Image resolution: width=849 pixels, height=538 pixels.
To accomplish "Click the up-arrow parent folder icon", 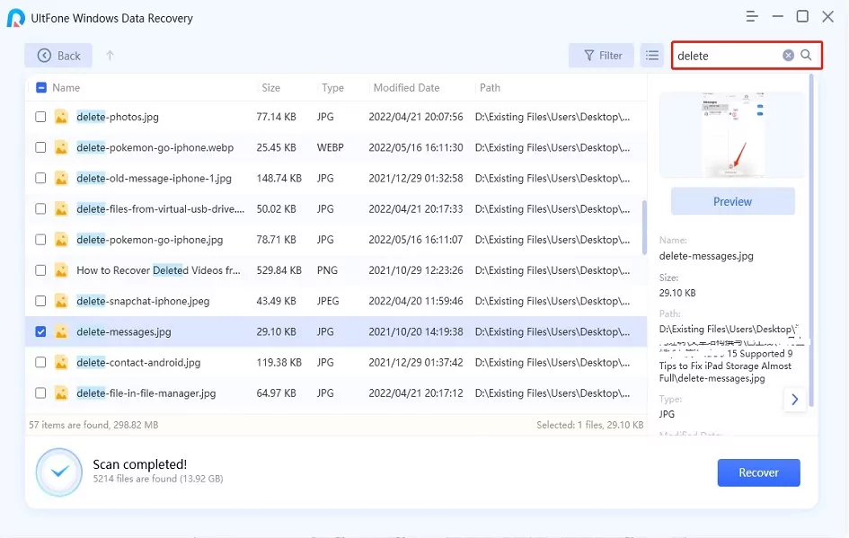I will point(110,56).
